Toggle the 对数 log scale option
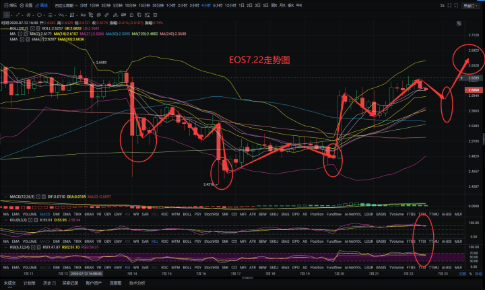485x290 pixels. point(462,274)
